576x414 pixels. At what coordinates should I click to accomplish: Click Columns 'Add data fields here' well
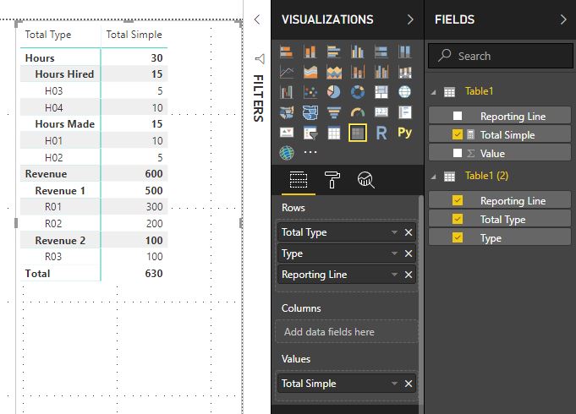point(347,332)
